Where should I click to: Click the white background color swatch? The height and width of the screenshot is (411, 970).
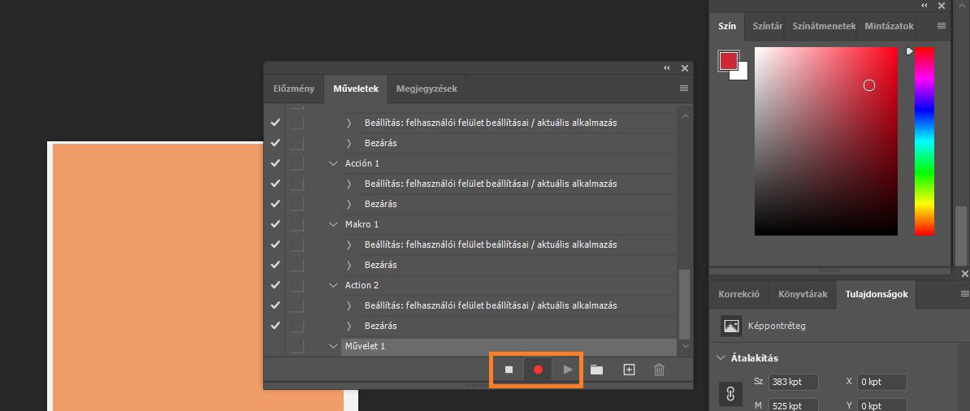click(x=741, y=73)
